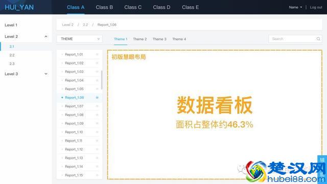Select the Theme 4 tab

pyautogui.click(x=179, y=39)
